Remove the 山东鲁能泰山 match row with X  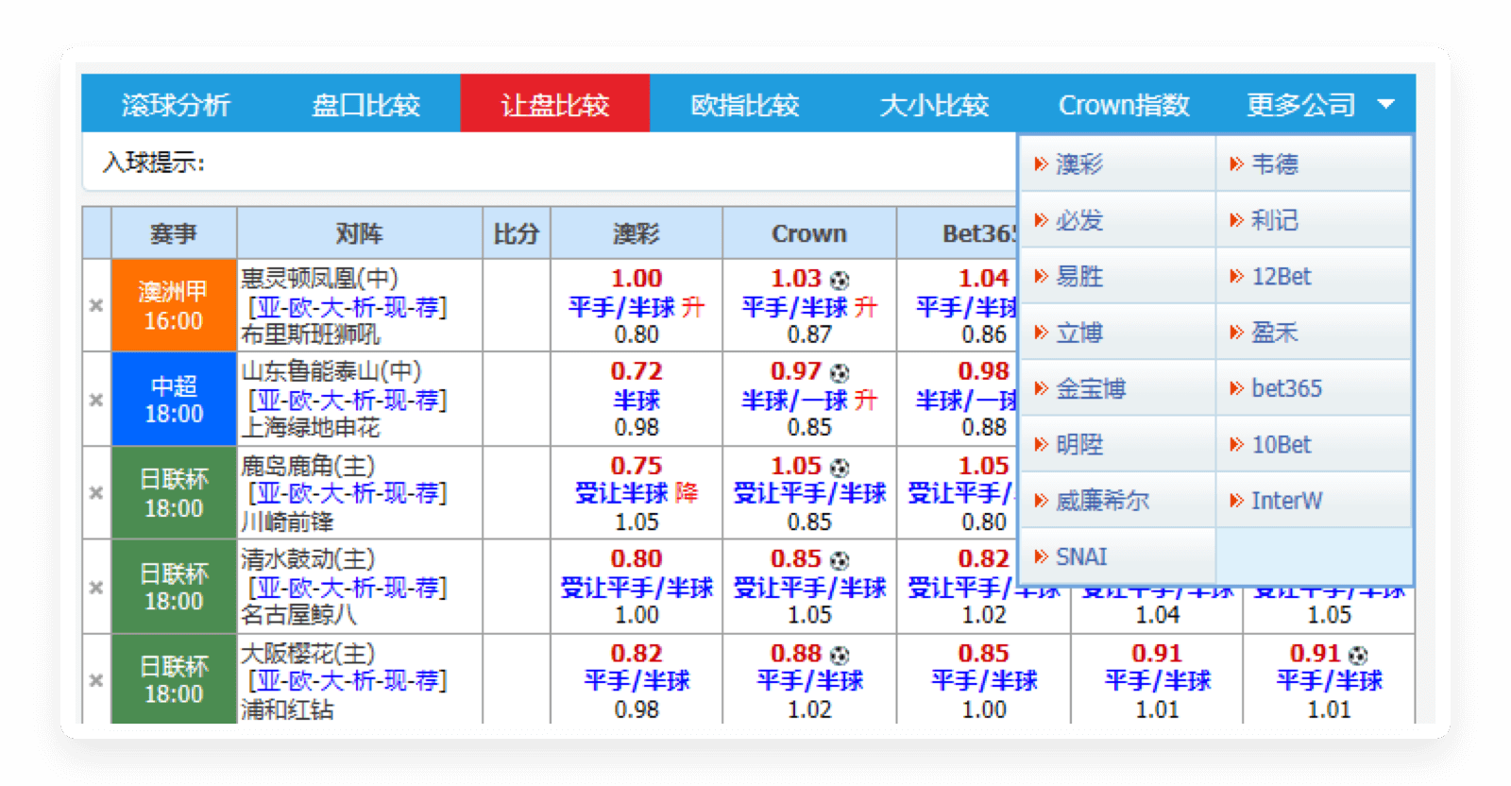(x=96, y=400)
